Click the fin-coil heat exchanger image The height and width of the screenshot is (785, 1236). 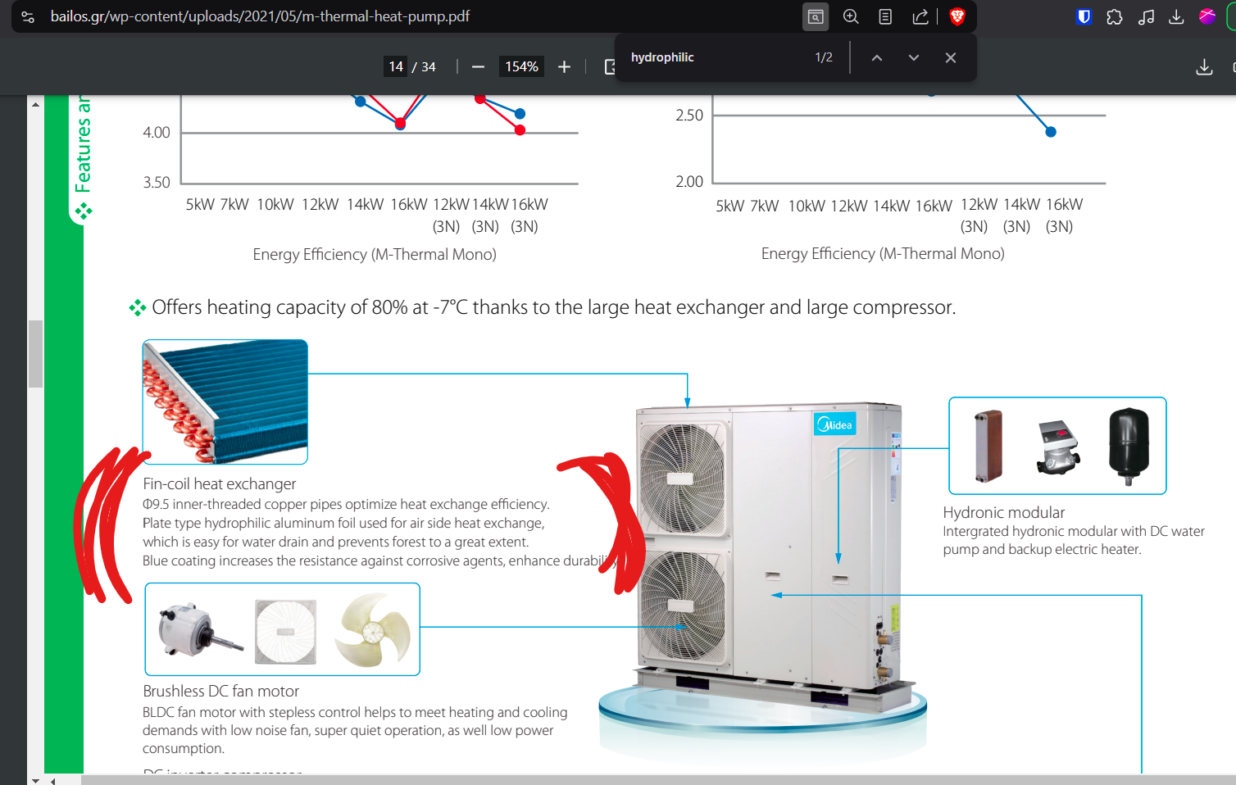(225, 402)
